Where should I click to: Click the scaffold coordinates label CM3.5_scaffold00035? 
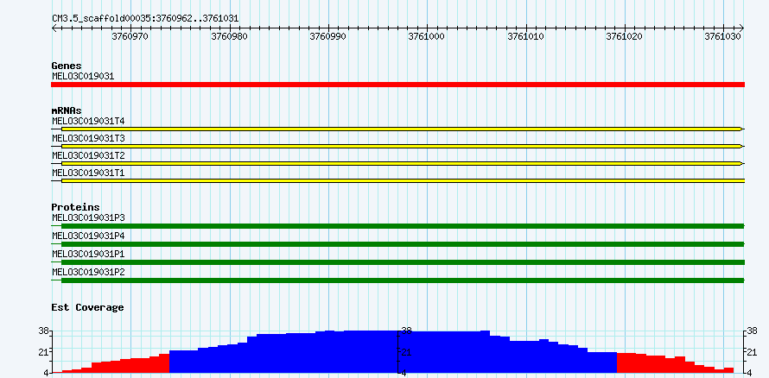145,19
